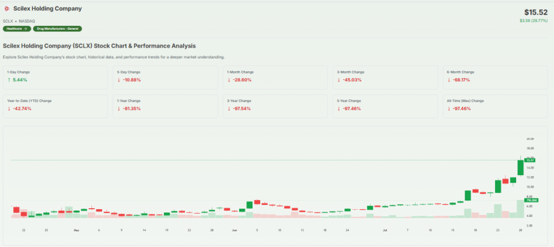Click the $15.52 current price

536,12
